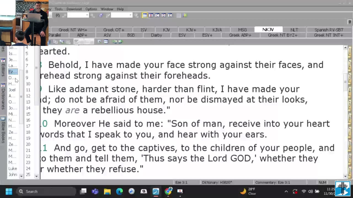
Task: Switch to the Spanish RV-SBT tab
Action: 329,30
